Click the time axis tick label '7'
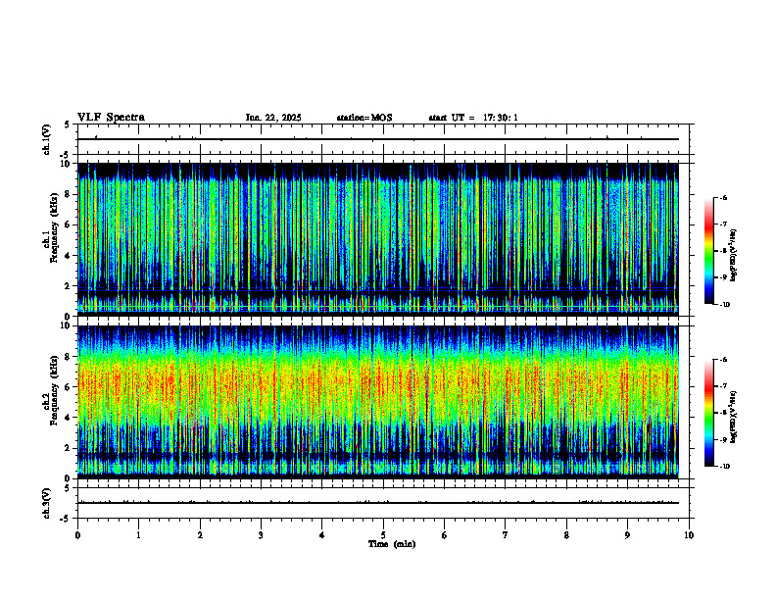The image size is (776, 600). pos(506,535)
